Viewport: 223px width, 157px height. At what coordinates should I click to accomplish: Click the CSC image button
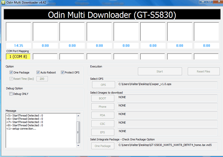103,124
